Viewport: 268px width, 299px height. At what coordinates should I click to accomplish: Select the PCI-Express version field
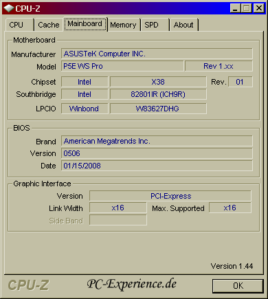(170, 196)
